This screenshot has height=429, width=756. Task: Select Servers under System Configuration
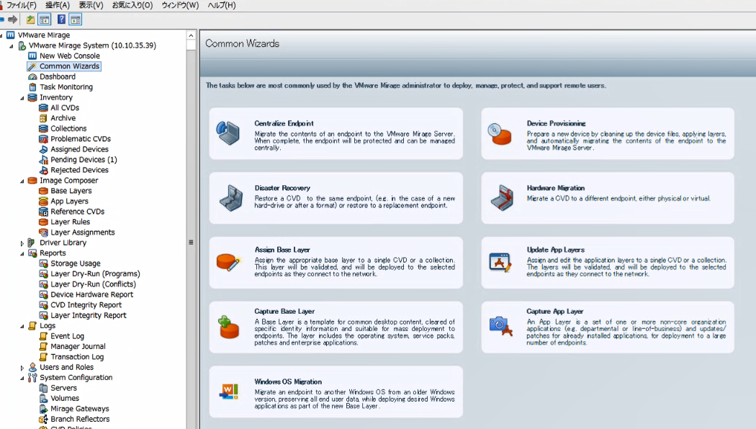tap(63, 388)
